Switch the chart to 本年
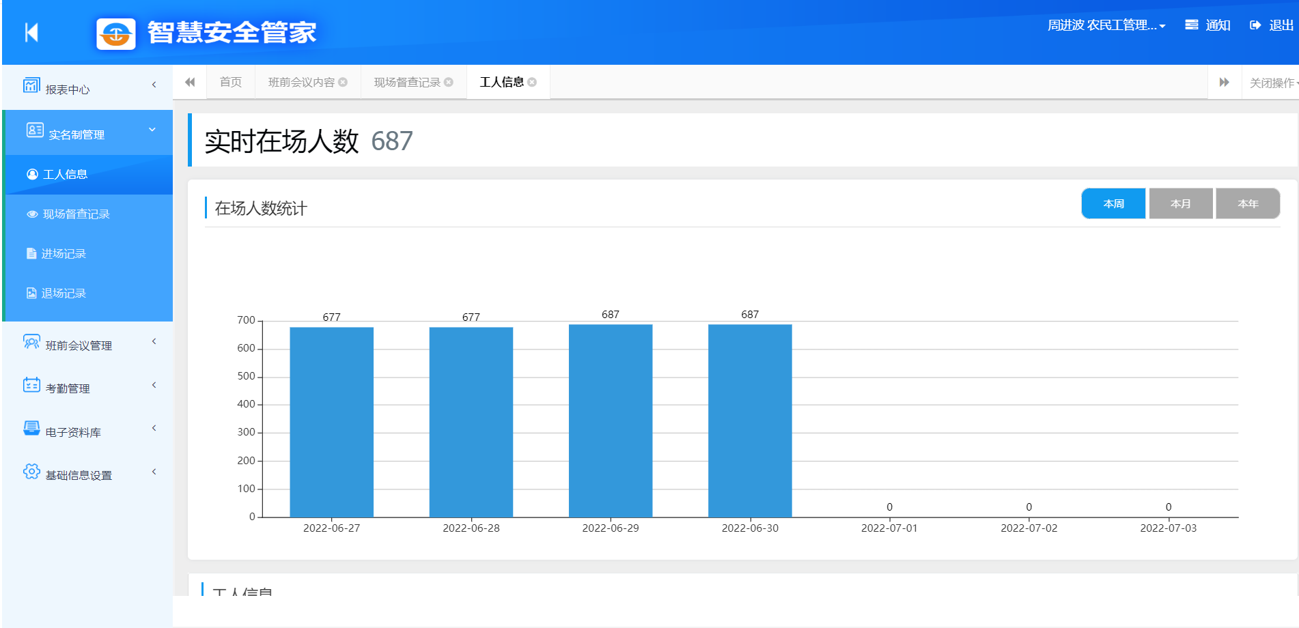This screenshot has height=628, width=1299. tap(1247, 203)
